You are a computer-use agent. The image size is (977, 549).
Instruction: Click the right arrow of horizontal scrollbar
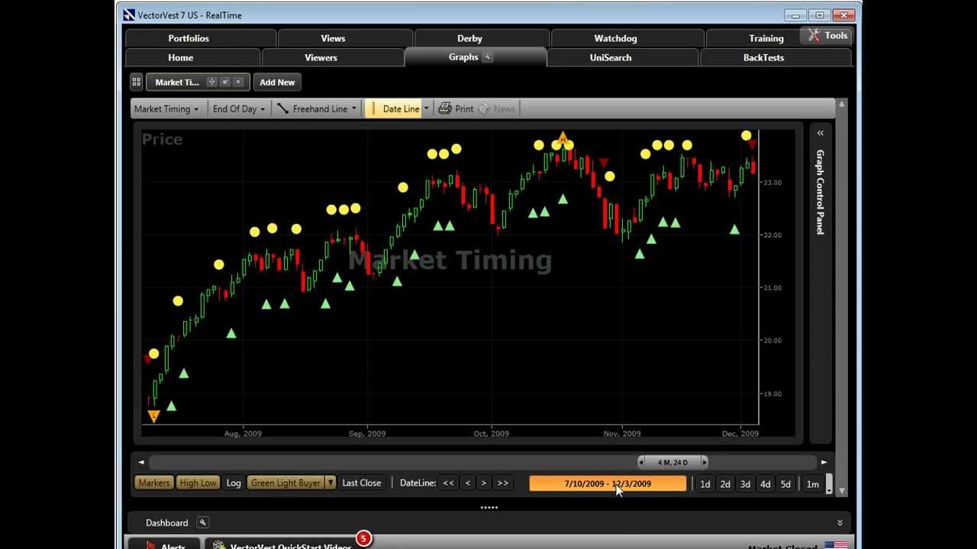[x=824, y=462]
